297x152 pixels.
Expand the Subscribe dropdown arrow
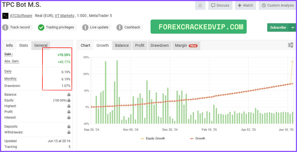(292, 28)
